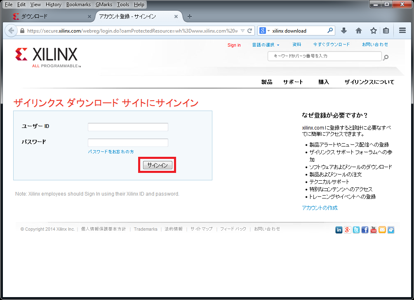Open a new tab with plus button

190,17
